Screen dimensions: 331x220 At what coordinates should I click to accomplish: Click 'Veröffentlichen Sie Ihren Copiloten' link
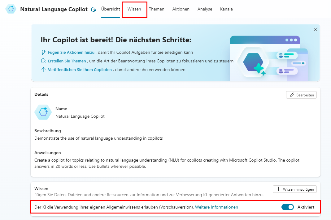coord(80,70)
